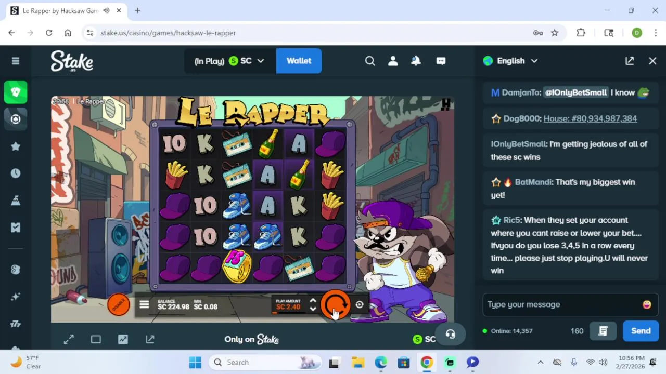
Task: Open taskbar volume control
Action: tap(603, 362)
